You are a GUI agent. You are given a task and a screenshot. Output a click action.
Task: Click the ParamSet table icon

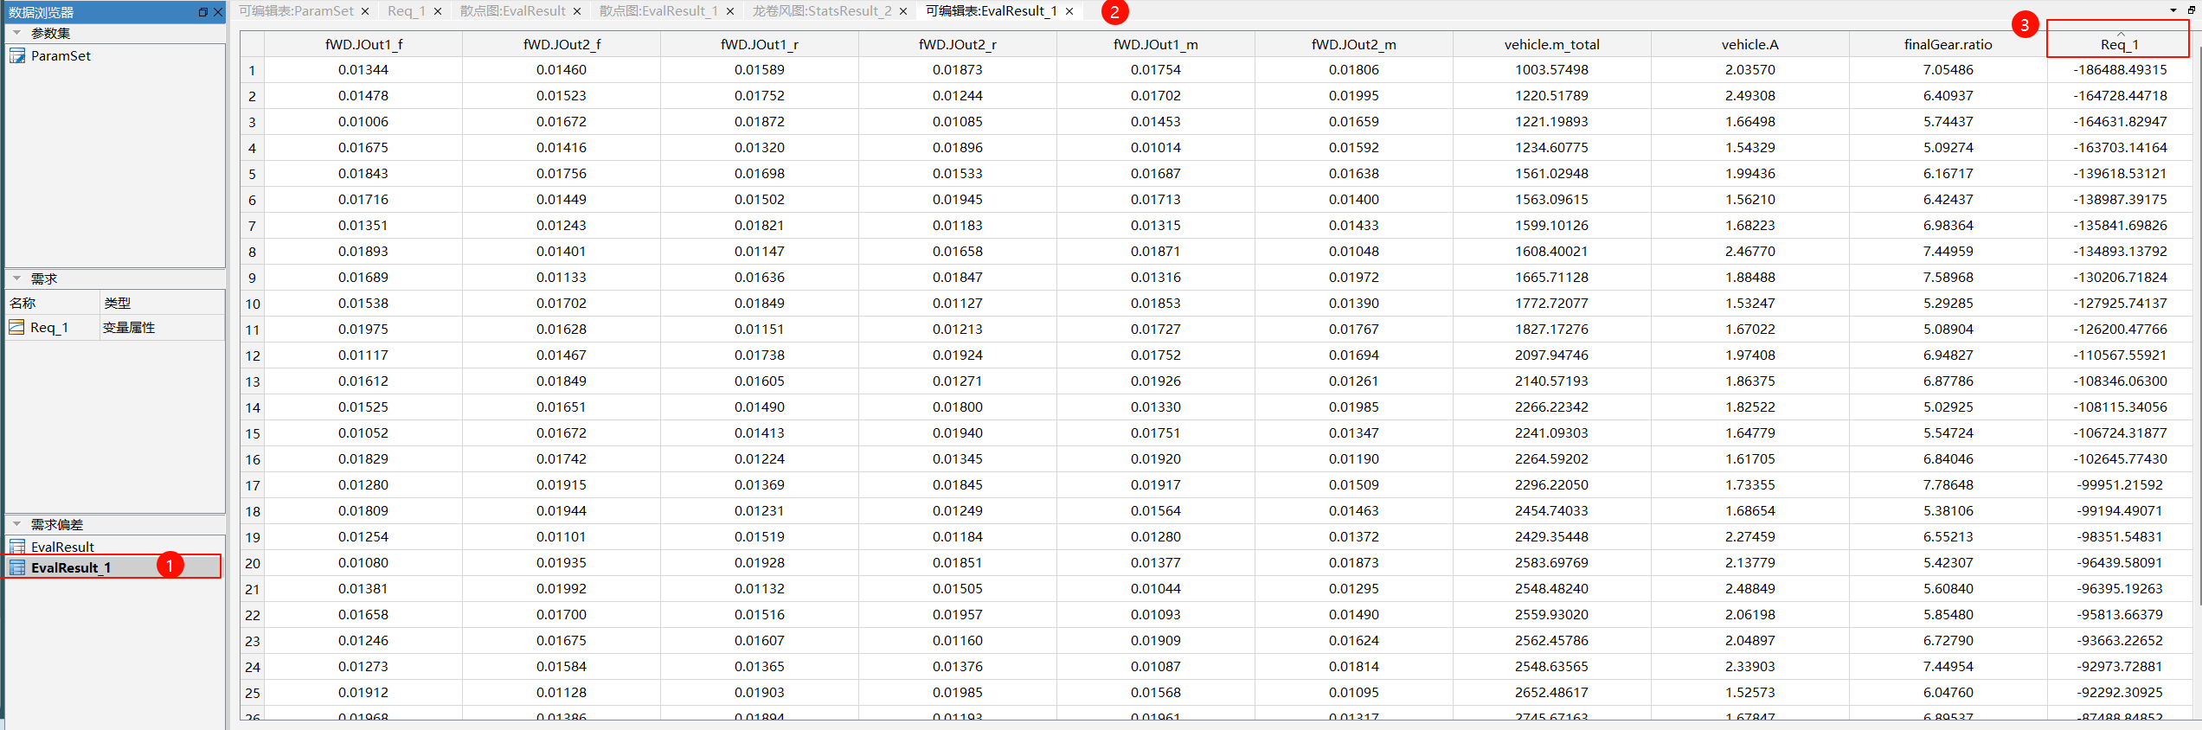[17, 55]
